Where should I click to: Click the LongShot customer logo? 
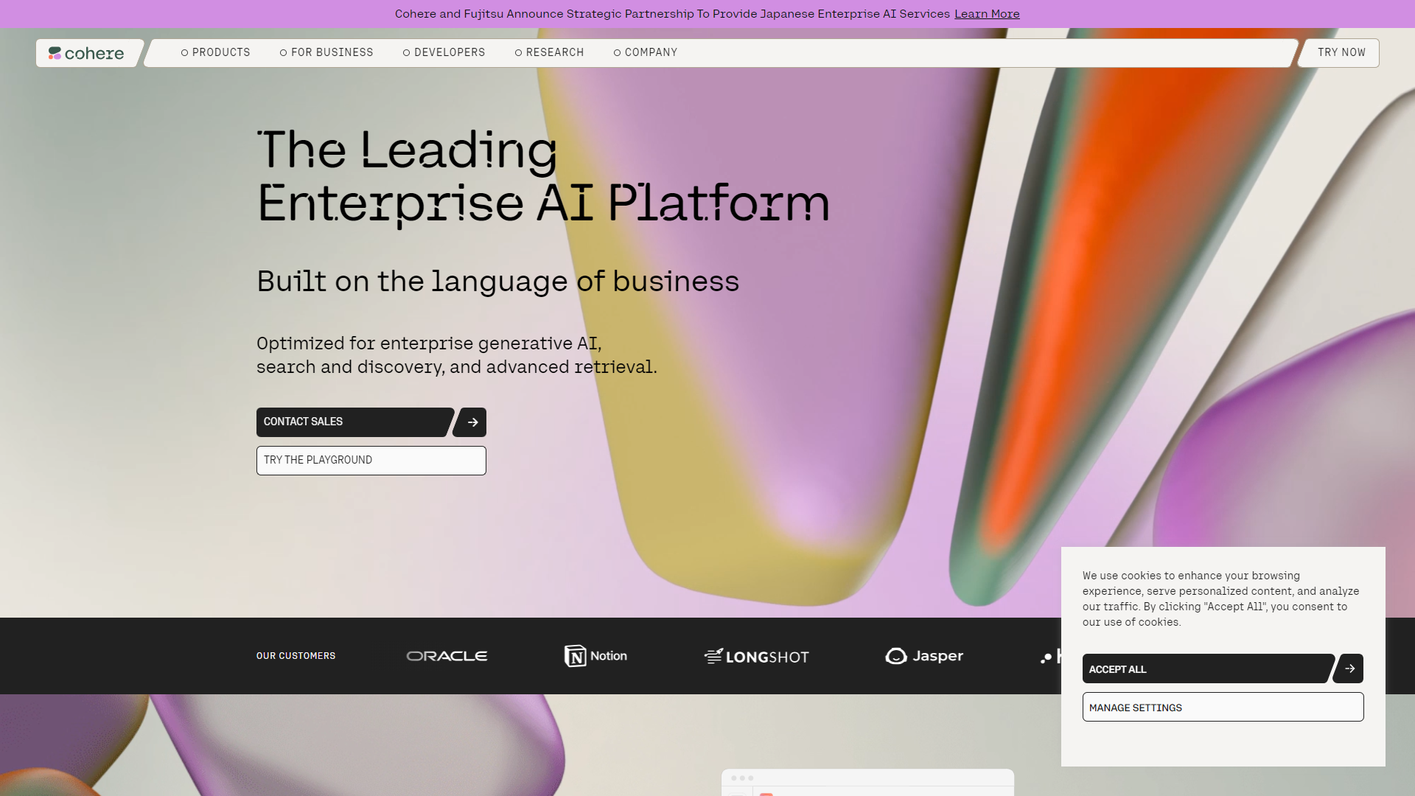tap(756, 655)
